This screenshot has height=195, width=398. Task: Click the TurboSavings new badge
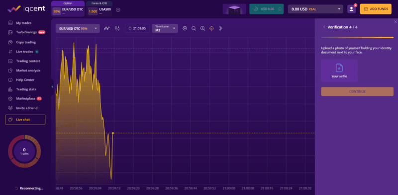pyautogui.click(x=42, y=32)
